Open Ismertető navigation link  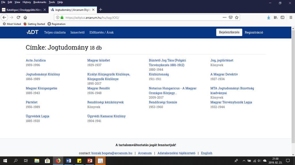coord(77,32)
